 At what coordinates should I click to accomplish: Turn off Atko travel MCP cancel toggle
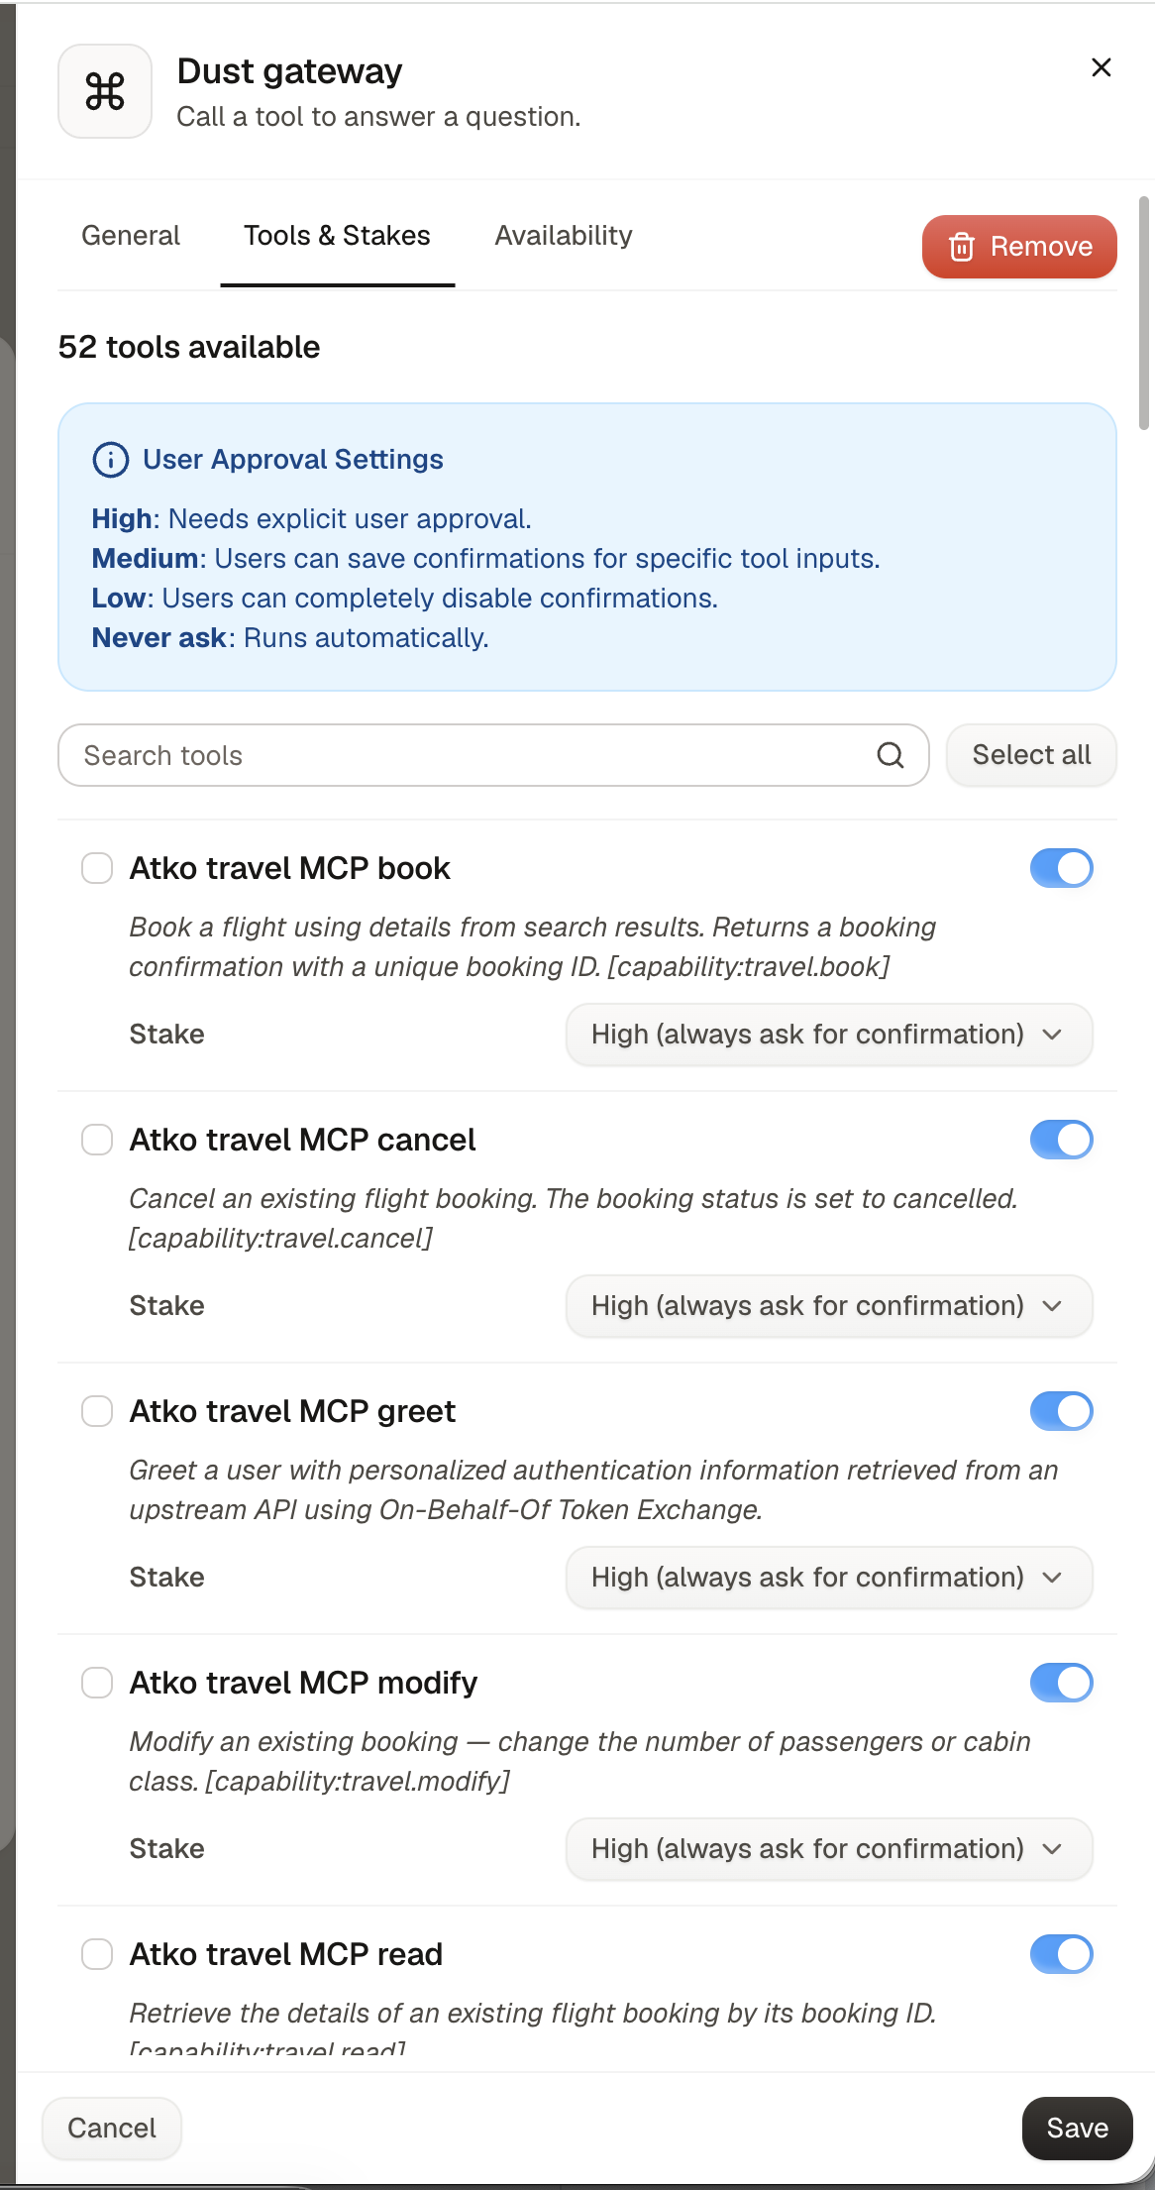pyautogui.click(x=1061, y=1140)
